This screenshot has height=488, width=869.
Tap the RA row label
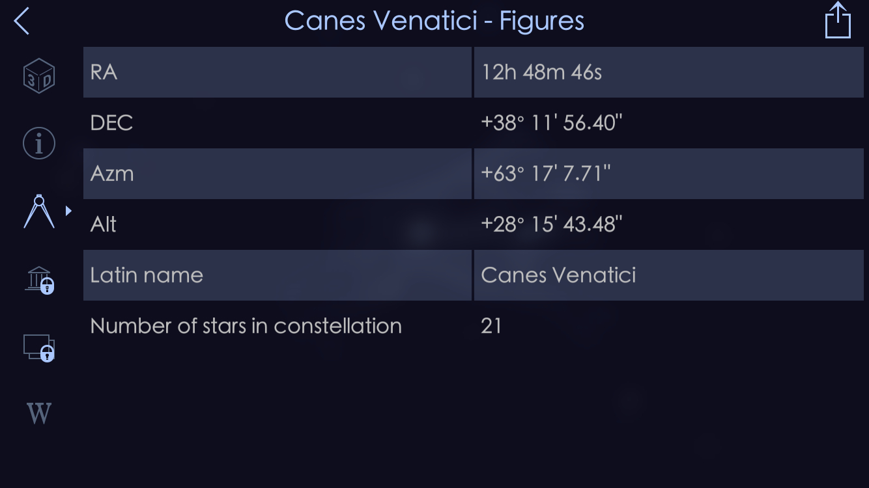pos(104,72)
